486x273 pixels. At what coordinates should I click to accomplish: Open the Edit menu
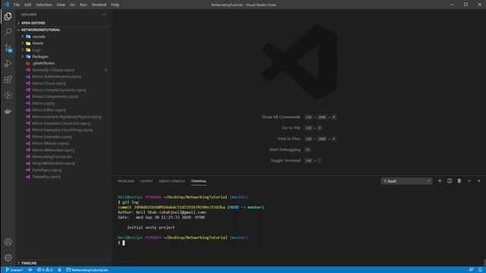27,5
